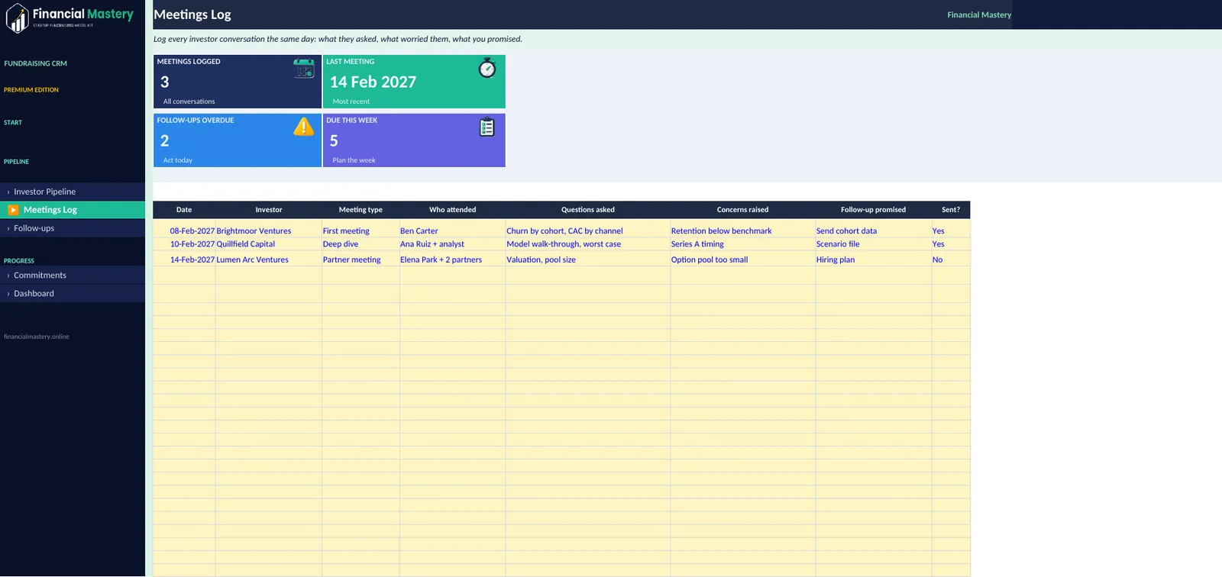This screenshot has height=577, width=1222.
Task: Expand the Commitments chevron in sidebar
Action: 8,276
